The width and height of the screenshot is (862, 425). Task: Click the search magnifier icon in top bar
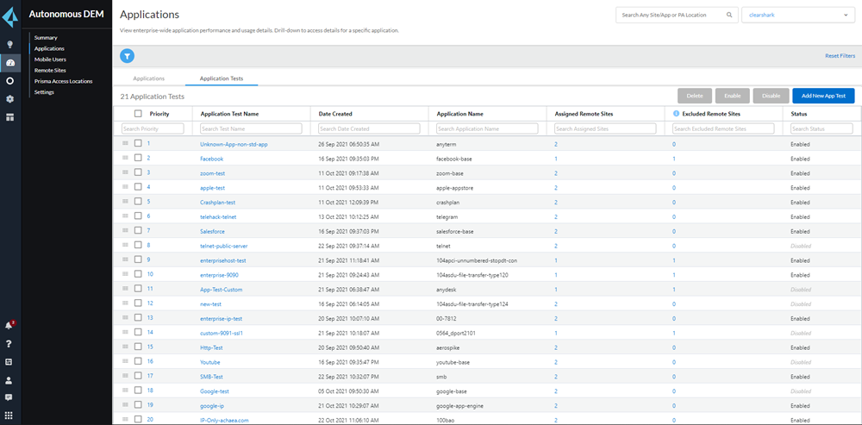(x=729, y=16)
